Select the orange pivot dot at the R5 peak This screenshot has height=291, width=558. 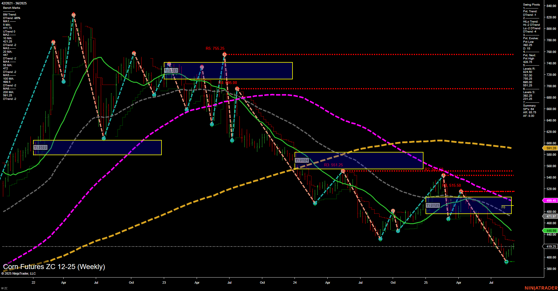click(225, 54)
